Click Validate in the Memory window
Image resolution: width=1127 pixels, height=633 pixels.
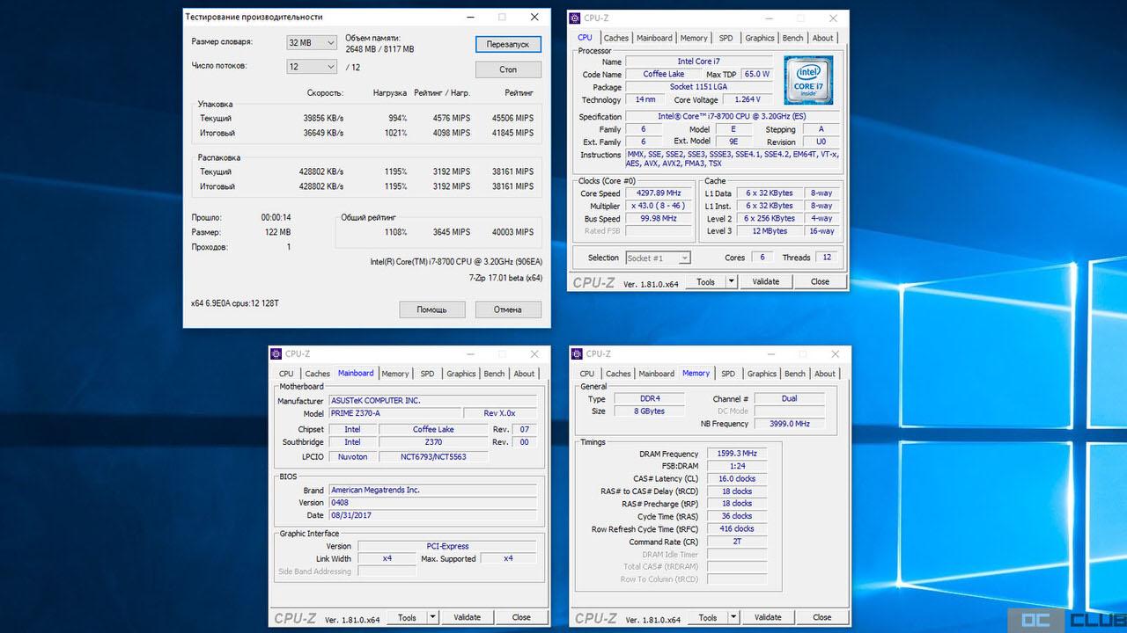(769, 617)
